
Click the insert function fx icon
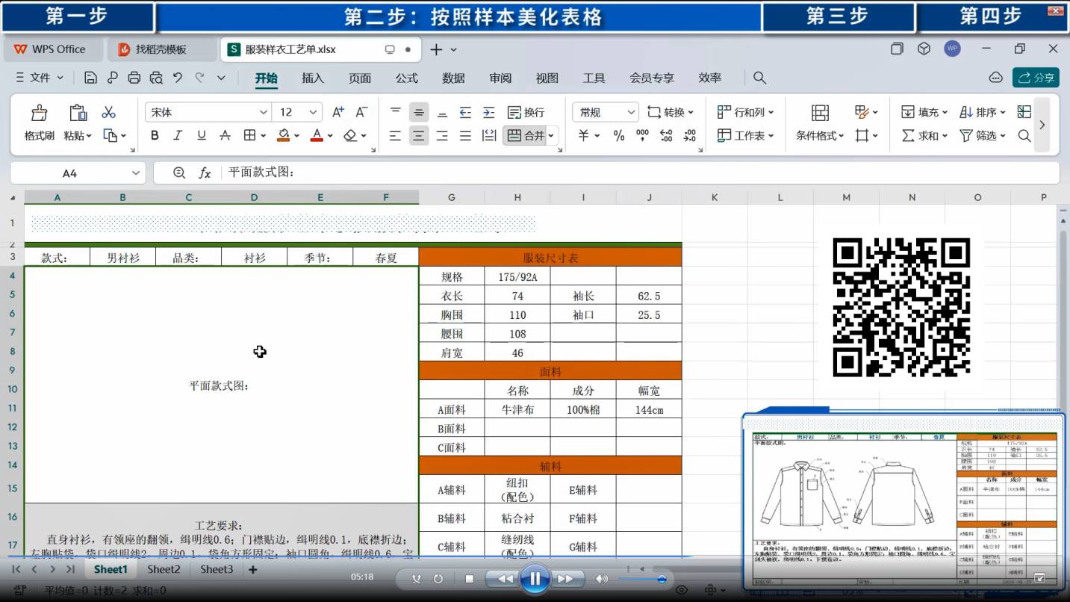coord(205,173)
